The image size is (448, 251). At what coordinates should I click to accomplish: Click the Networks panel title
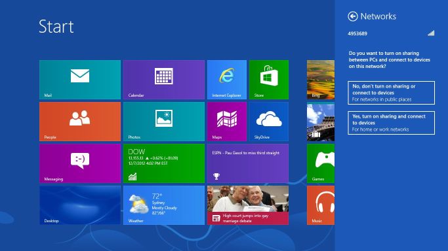378,16
